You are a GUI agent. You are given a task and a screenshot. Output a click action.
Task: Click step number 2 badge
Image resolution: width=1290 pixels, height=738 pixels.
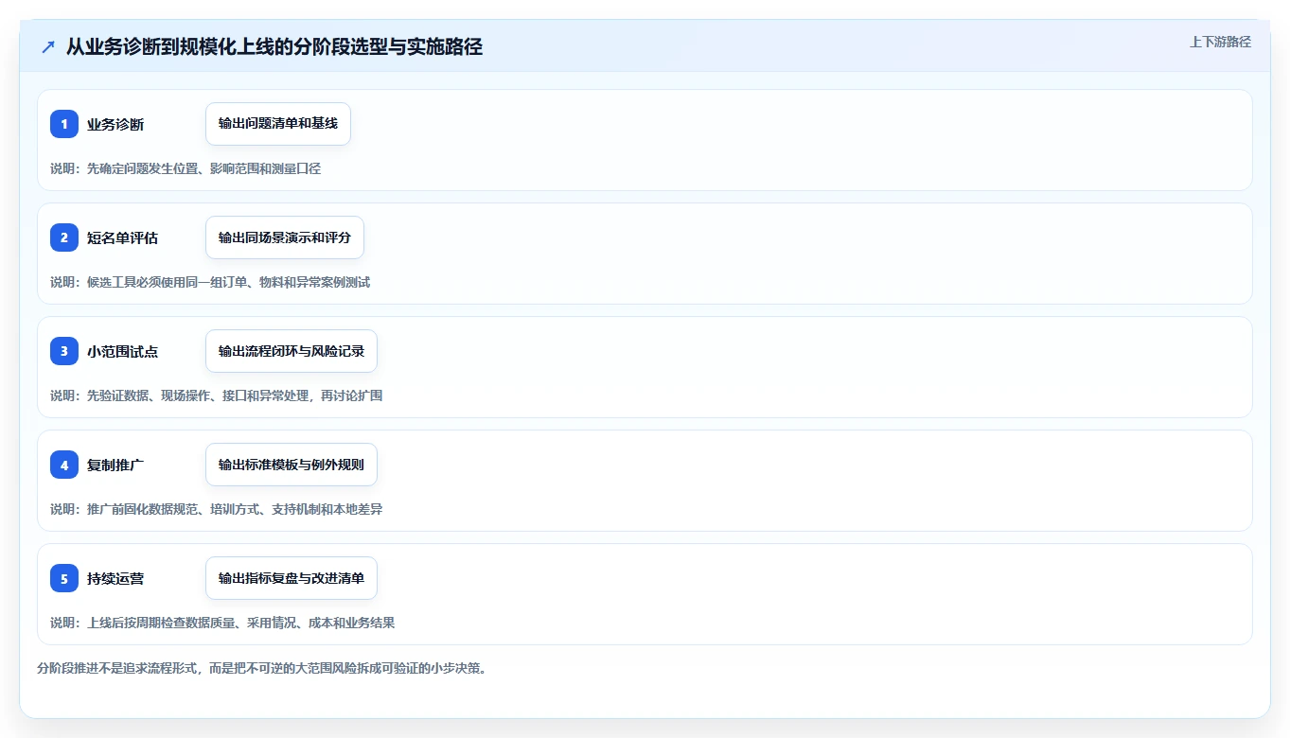point(64,237)
